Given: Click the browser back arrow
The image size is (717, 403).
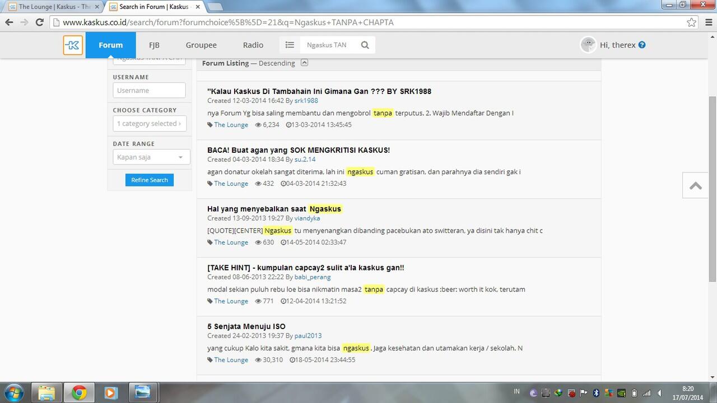Looking at the screenshot, I should 9,22.
